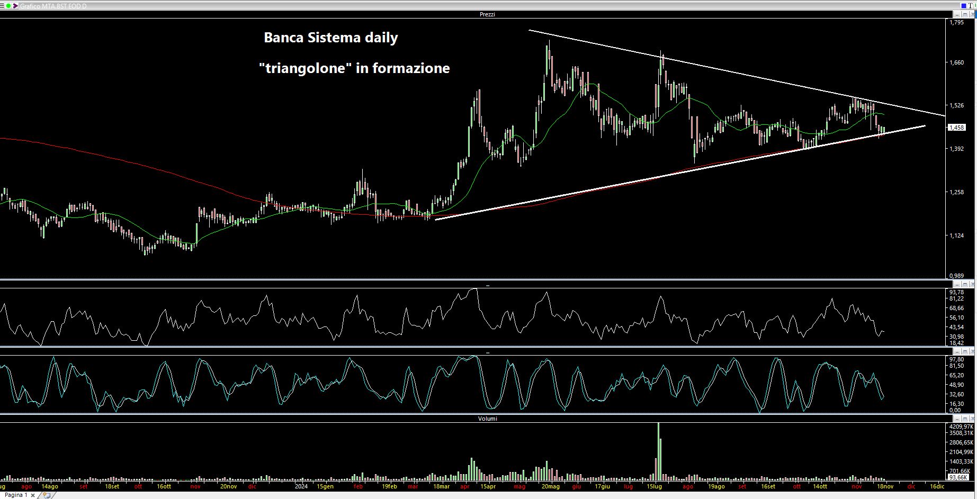
Task: Click the 14ott date on the time axis
Action: tap(820, 486)
